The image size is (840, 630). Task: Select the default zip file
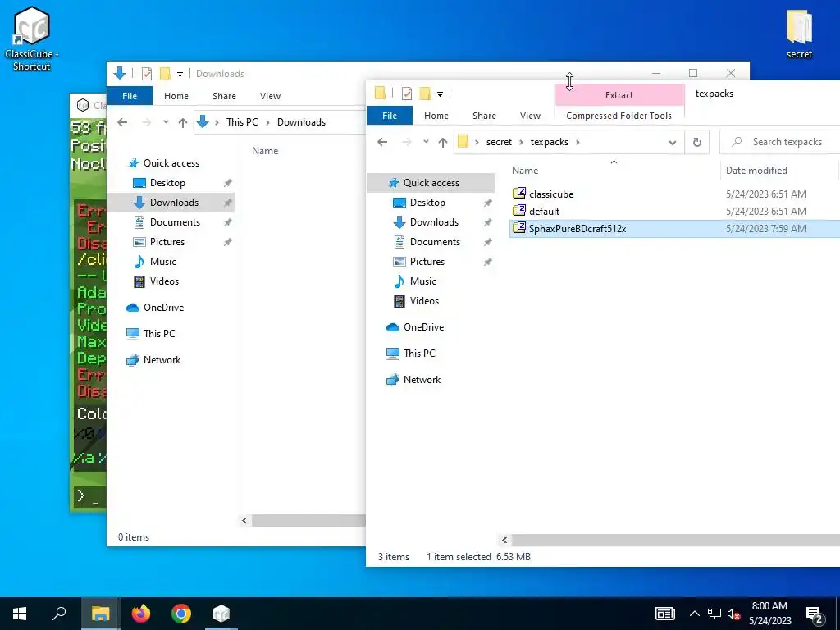(536, 211)
